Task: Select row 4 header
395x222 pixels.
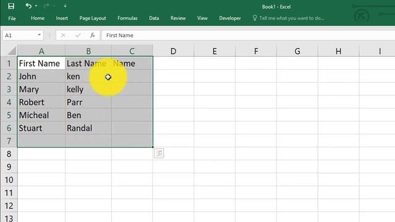Action: (9, 102)
